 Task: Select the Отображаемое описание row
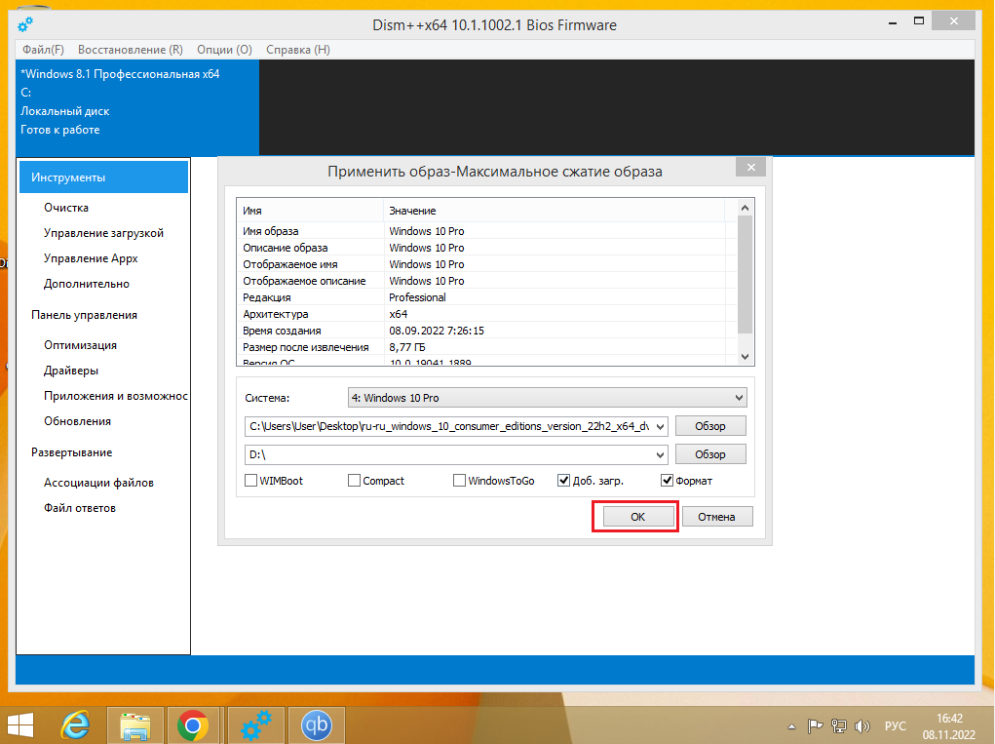coord(486,281)
